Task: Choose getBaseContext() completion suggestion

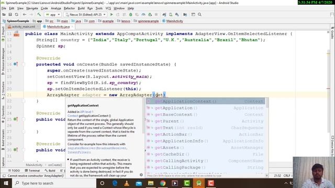Action: click(206, 115)
